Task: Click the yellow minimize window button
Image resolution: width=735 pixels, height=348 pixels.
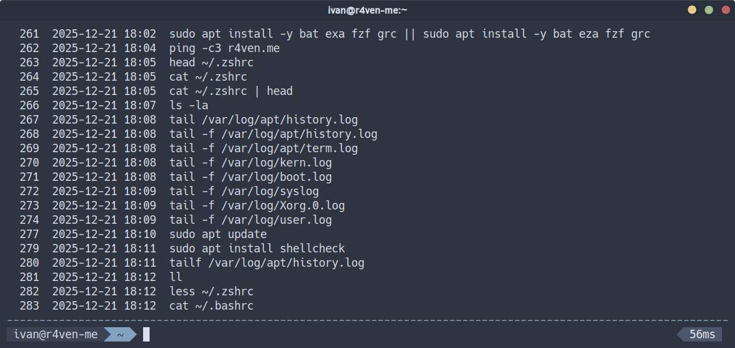Action: point(692,10)
